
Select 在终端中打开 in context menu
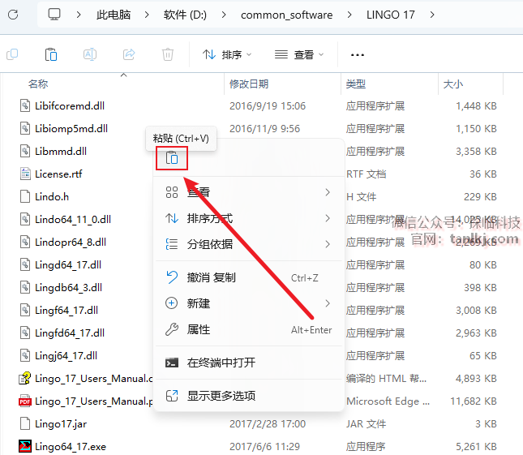tap(248, 363)
